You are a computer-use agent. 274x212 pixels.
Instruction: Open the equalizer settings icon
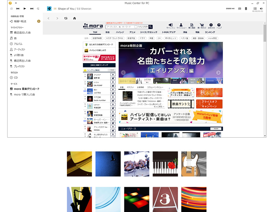[x=240, y=9]
